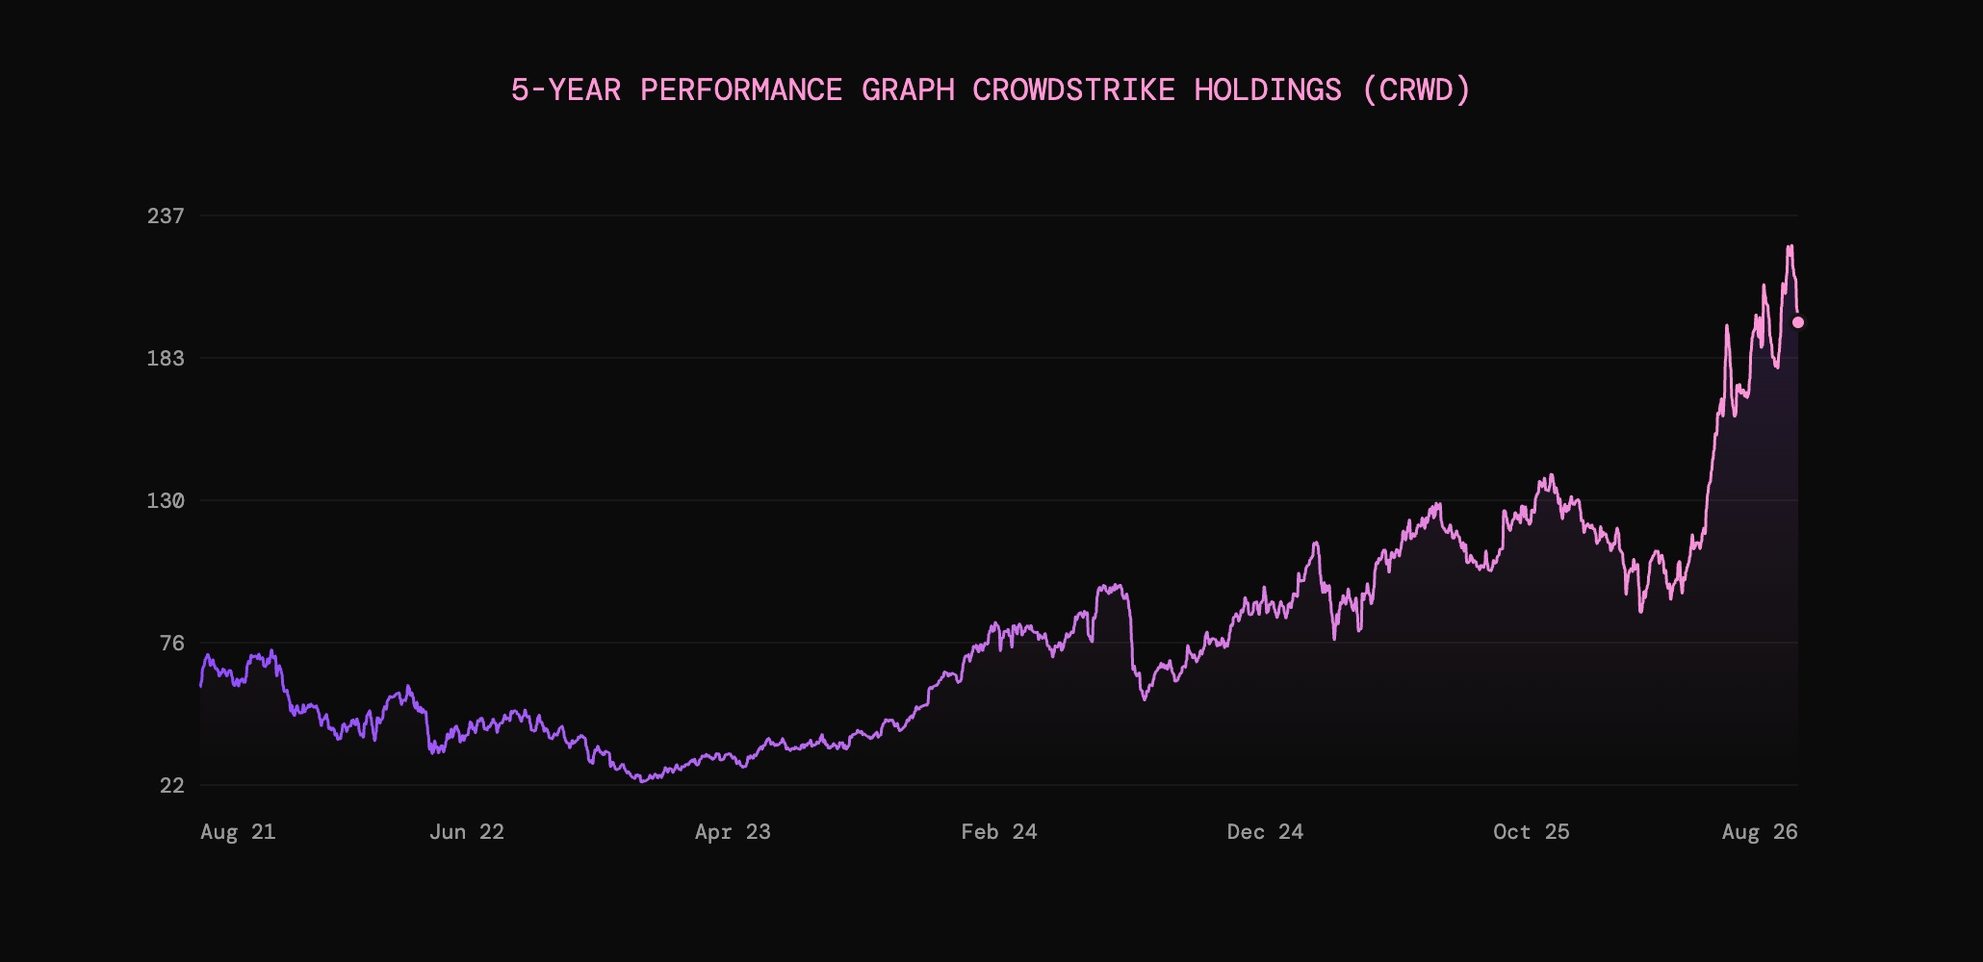1983x962 pixels.
Task: Click the x-axis label Feb 24
Action: pyautogui.click(x=999, y=832)
